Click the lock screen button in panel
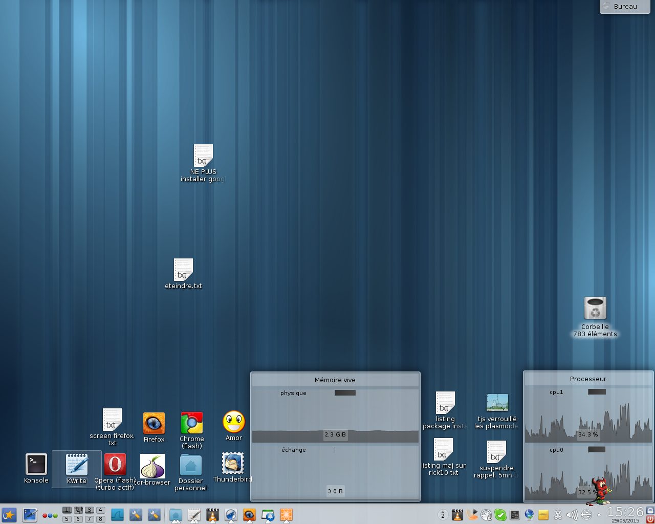Viewport: 655px width, 524px height. (x=650, y=510)
